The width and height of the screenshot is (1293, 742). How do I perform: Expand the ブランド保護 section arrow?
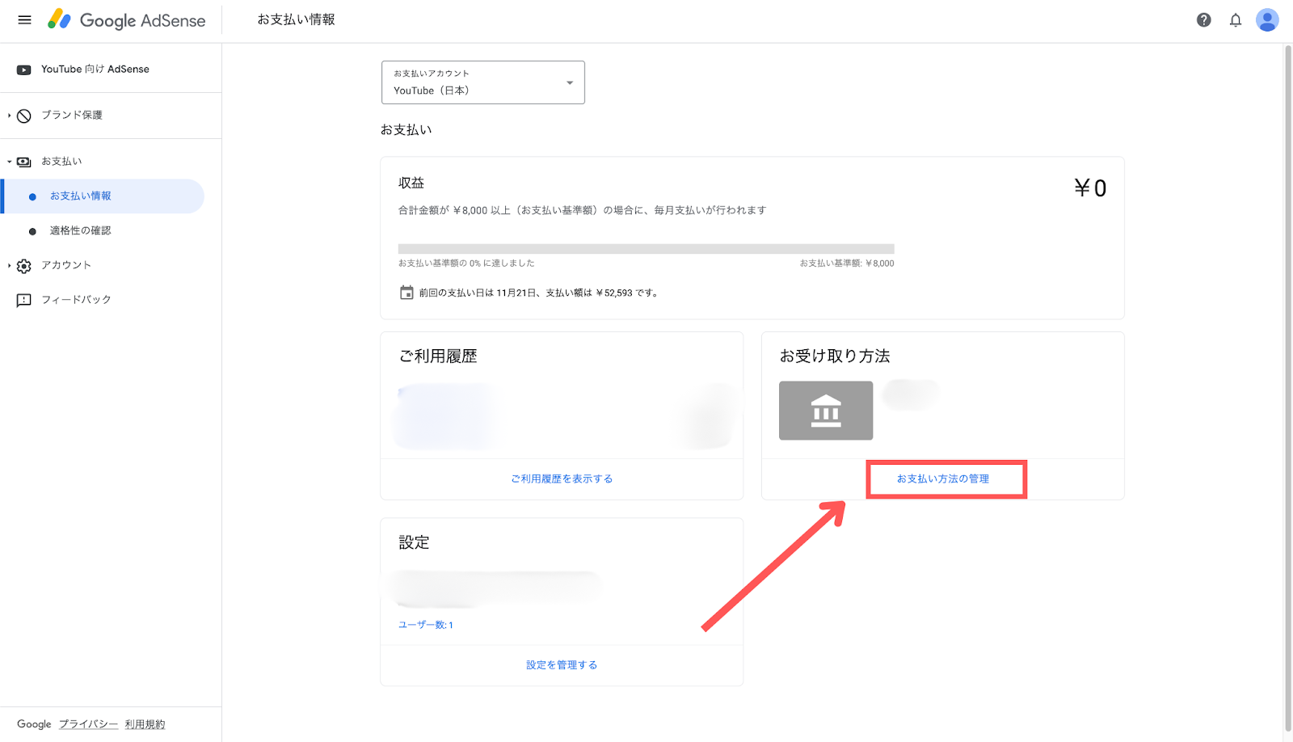tap(10, 116)
